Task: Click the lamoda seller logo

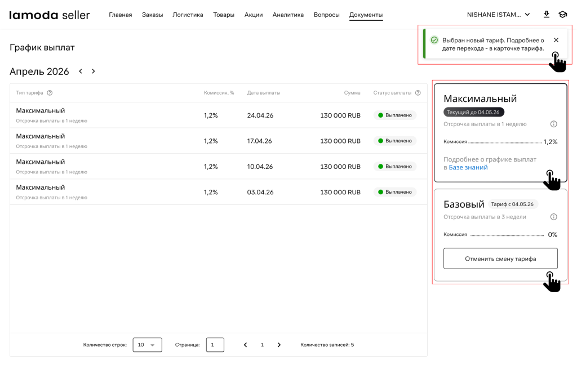Action: pyautogui.click(x=50, y=15)
